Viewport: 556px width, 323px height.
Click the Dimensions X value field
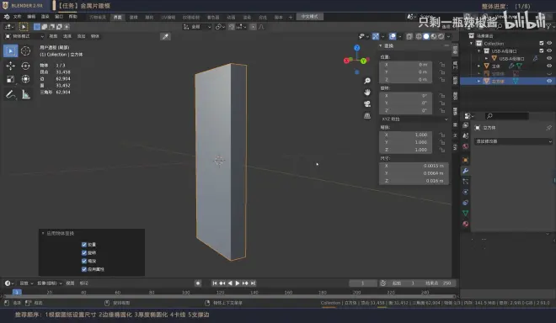coord(414,166)
